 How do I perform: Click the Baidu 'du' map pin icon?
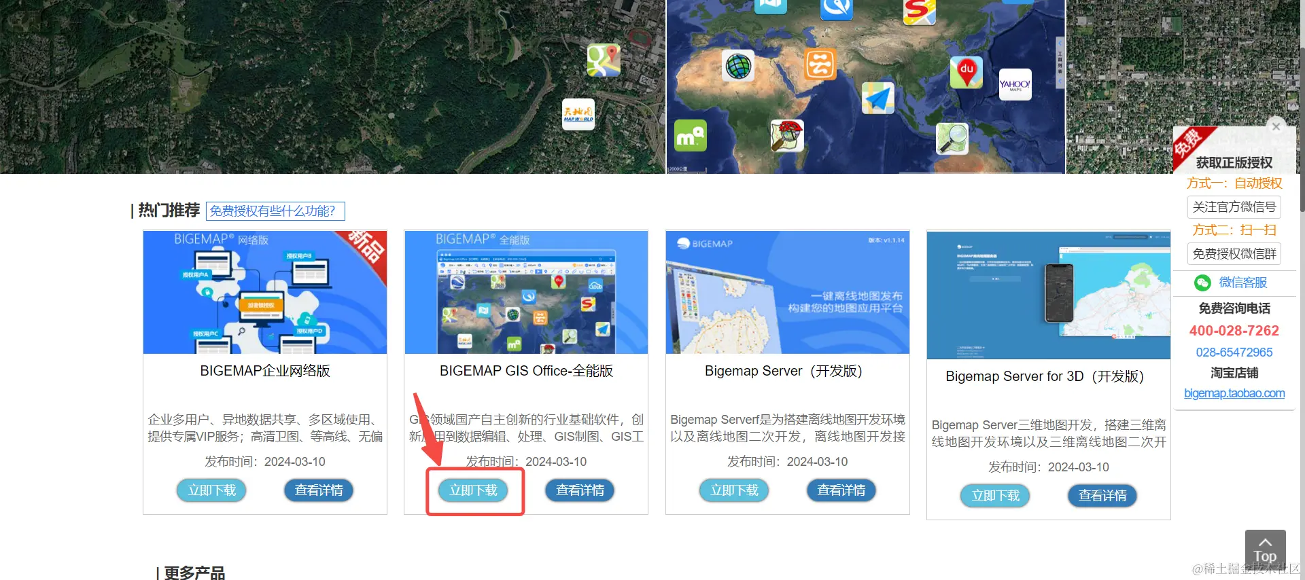(967, 72)
